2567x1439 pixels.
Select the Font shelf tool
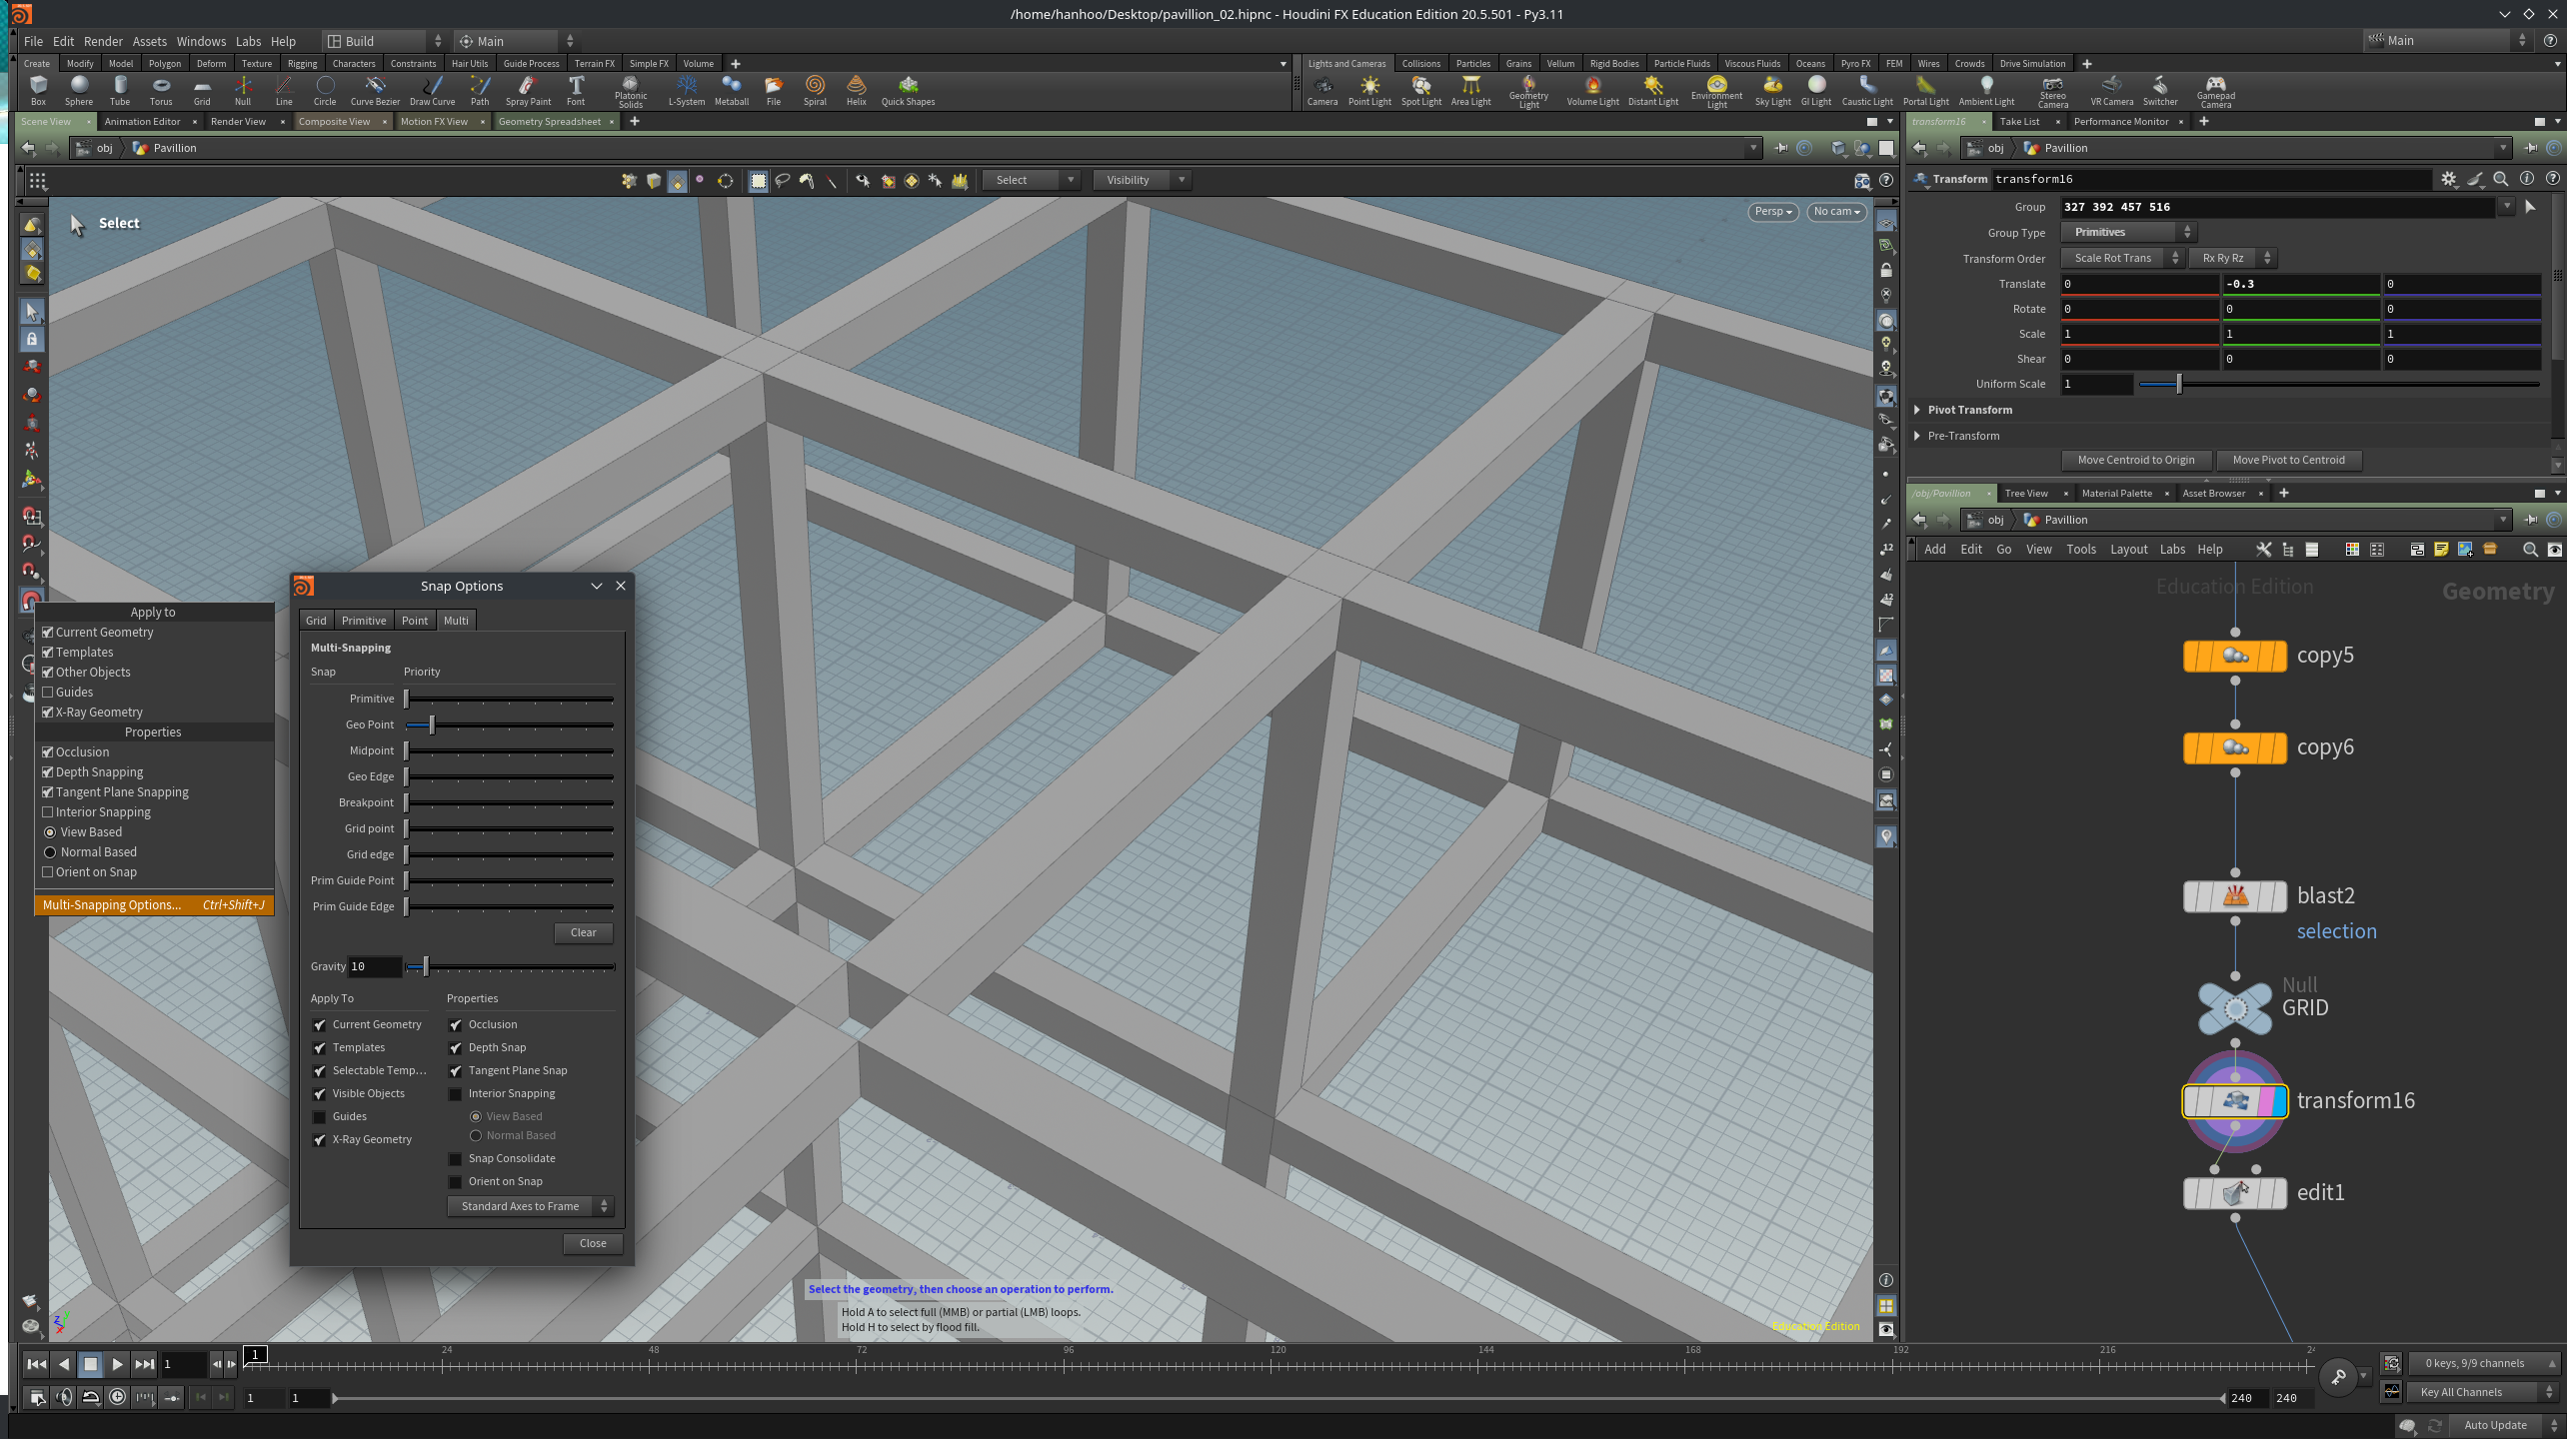(576, 90)
